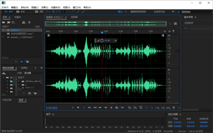Viewport: 213px width, 133px height.
Task: Click the New file icon in Files panel
Action: point(13,22)
